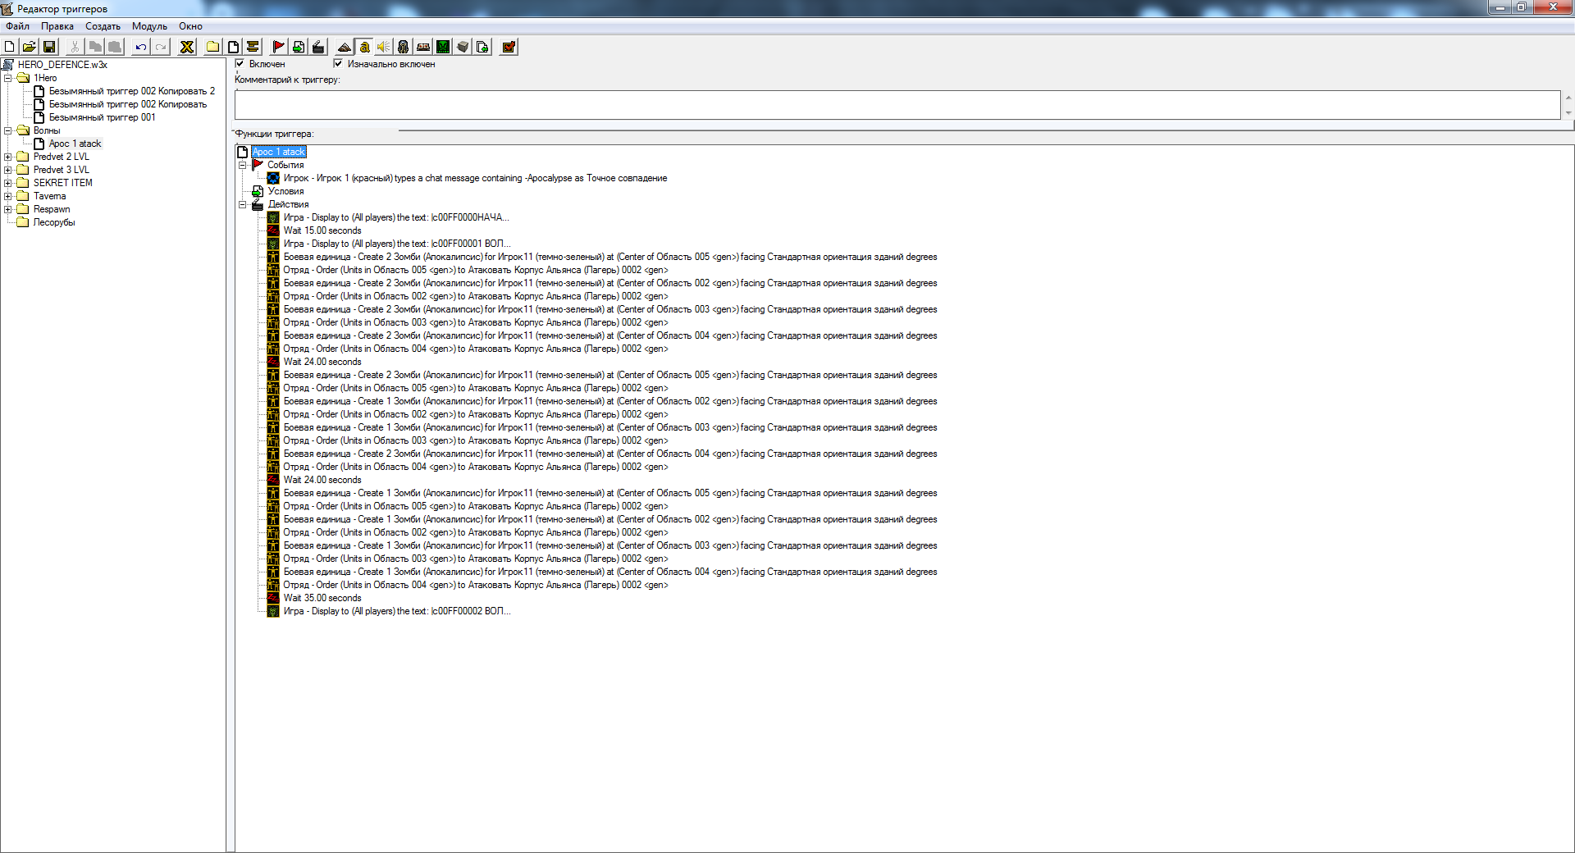This screenshot has width=1575, height=853.
Task: Collapse the События node
Action: (x=243, y=165)
